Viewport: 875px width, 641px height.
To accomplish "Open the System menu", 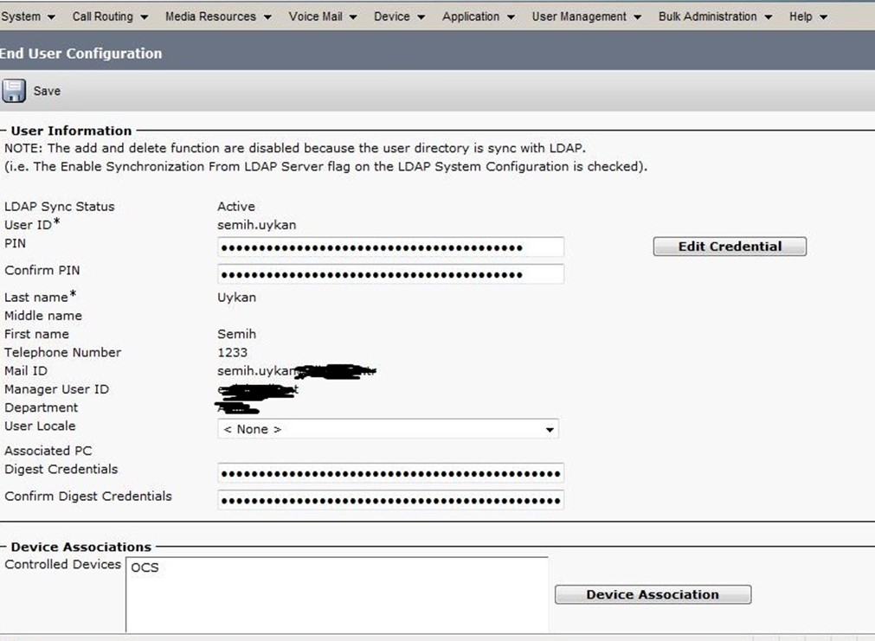I will coord(28,16).
